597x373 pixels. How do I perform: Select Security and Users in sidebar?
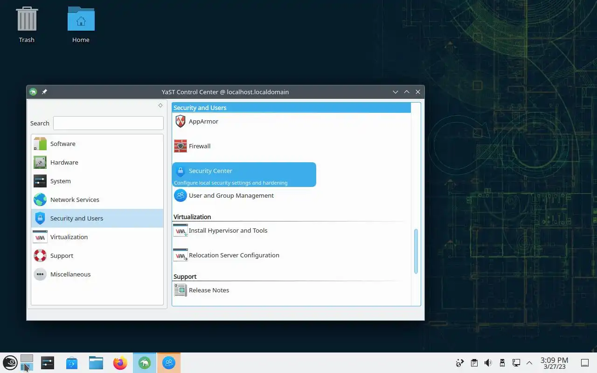97,218
